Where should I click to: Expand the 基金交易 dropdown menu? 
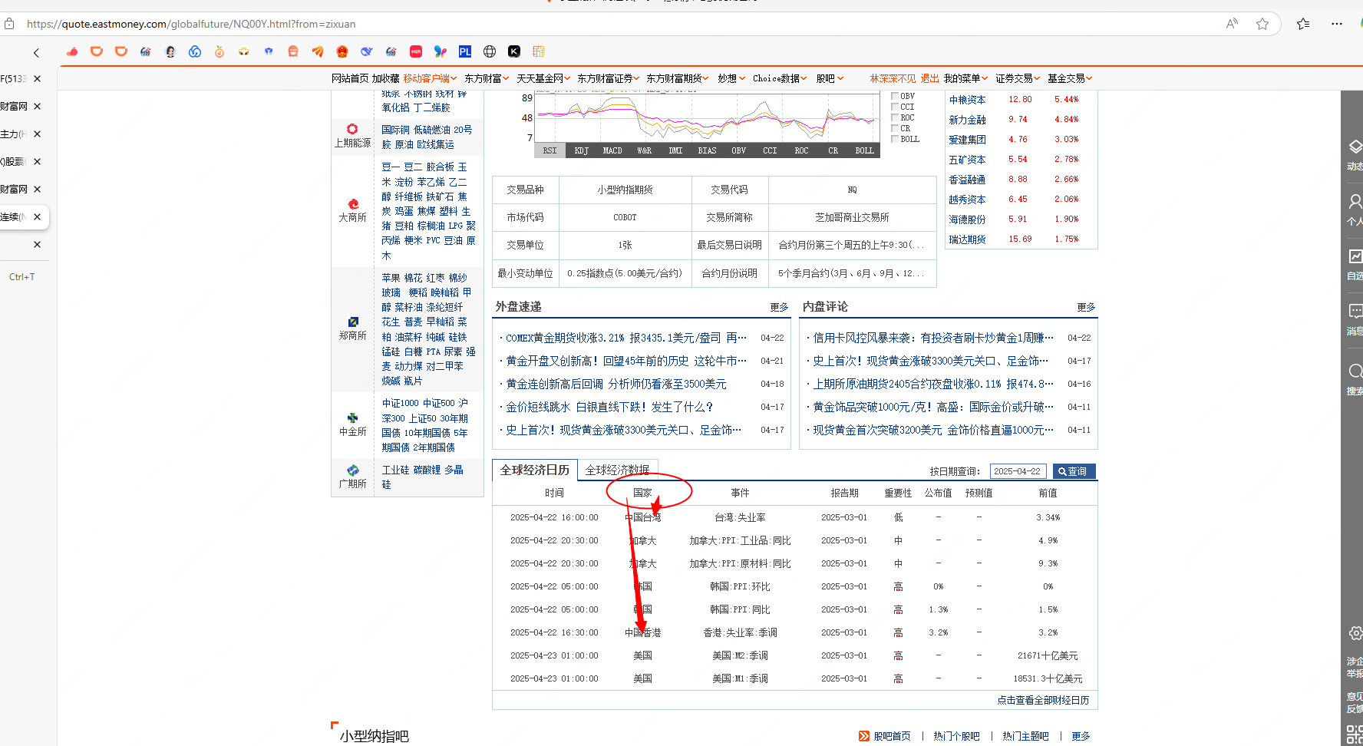1070,78
